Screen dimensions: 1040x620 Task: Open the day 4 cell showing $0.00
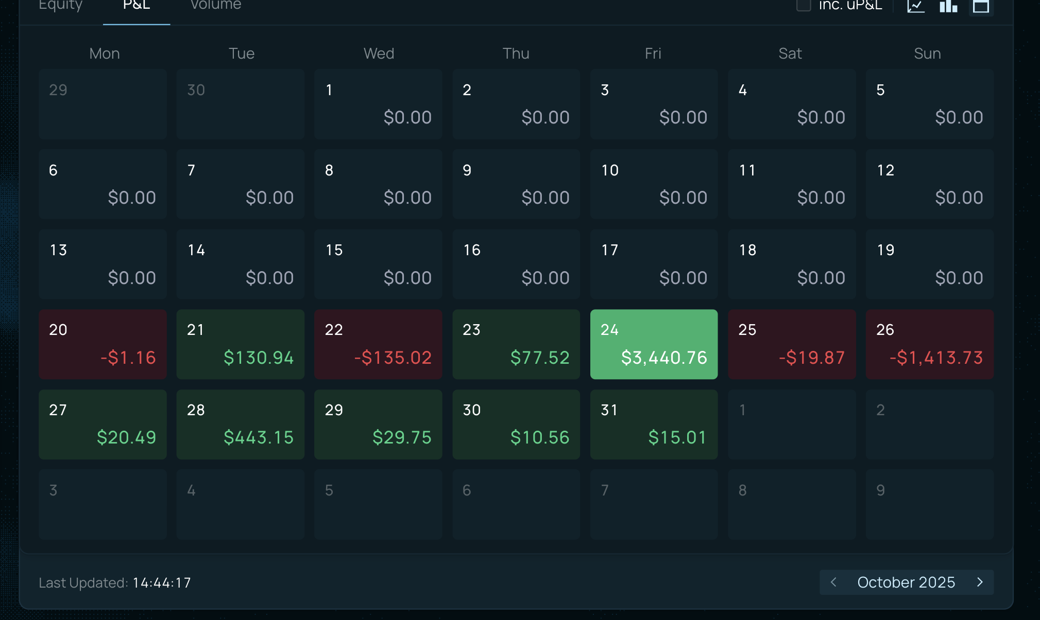pos(792,104)
